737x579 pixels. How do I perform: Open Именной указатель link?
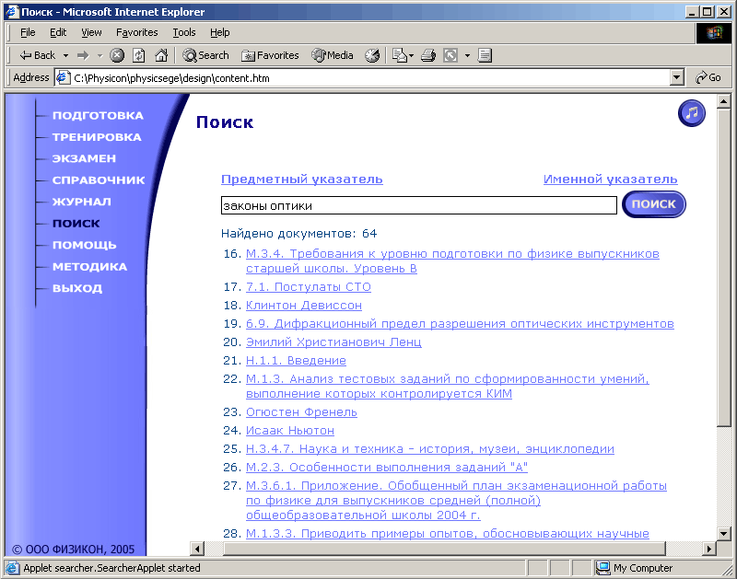pos(610,179)
